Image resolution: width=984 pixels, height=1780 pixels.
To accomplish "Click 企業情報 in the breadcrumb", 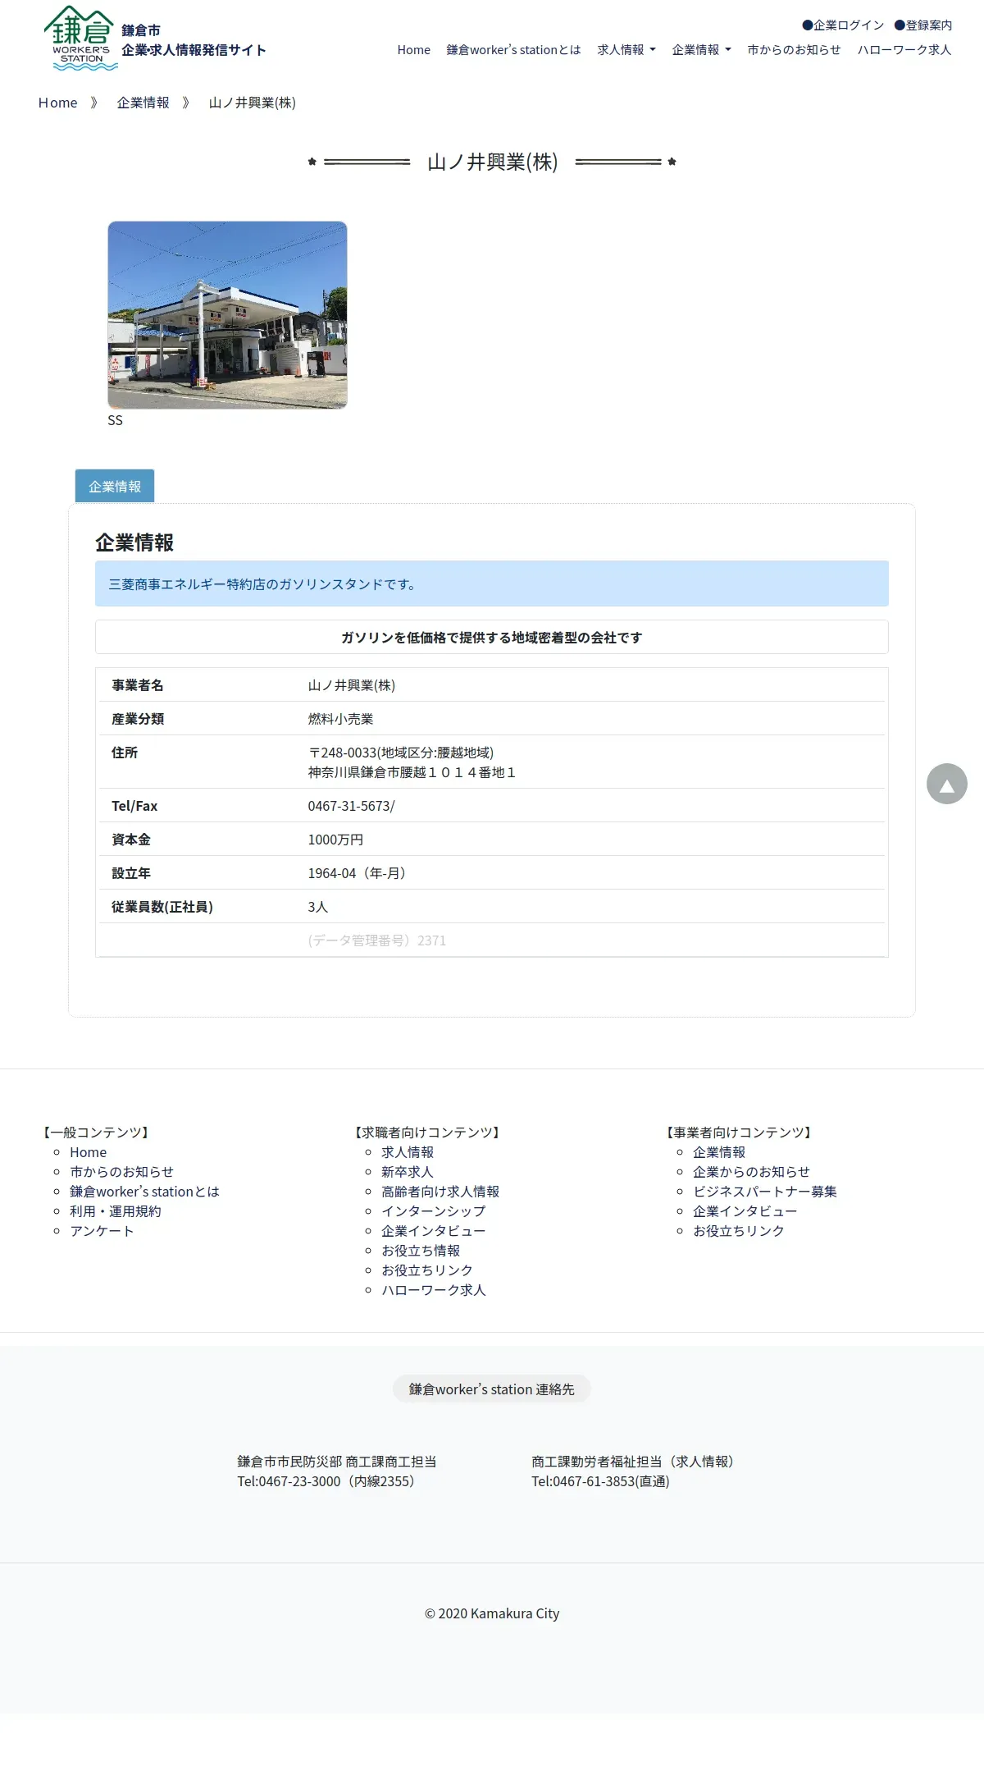I will [x=143, y=103].
